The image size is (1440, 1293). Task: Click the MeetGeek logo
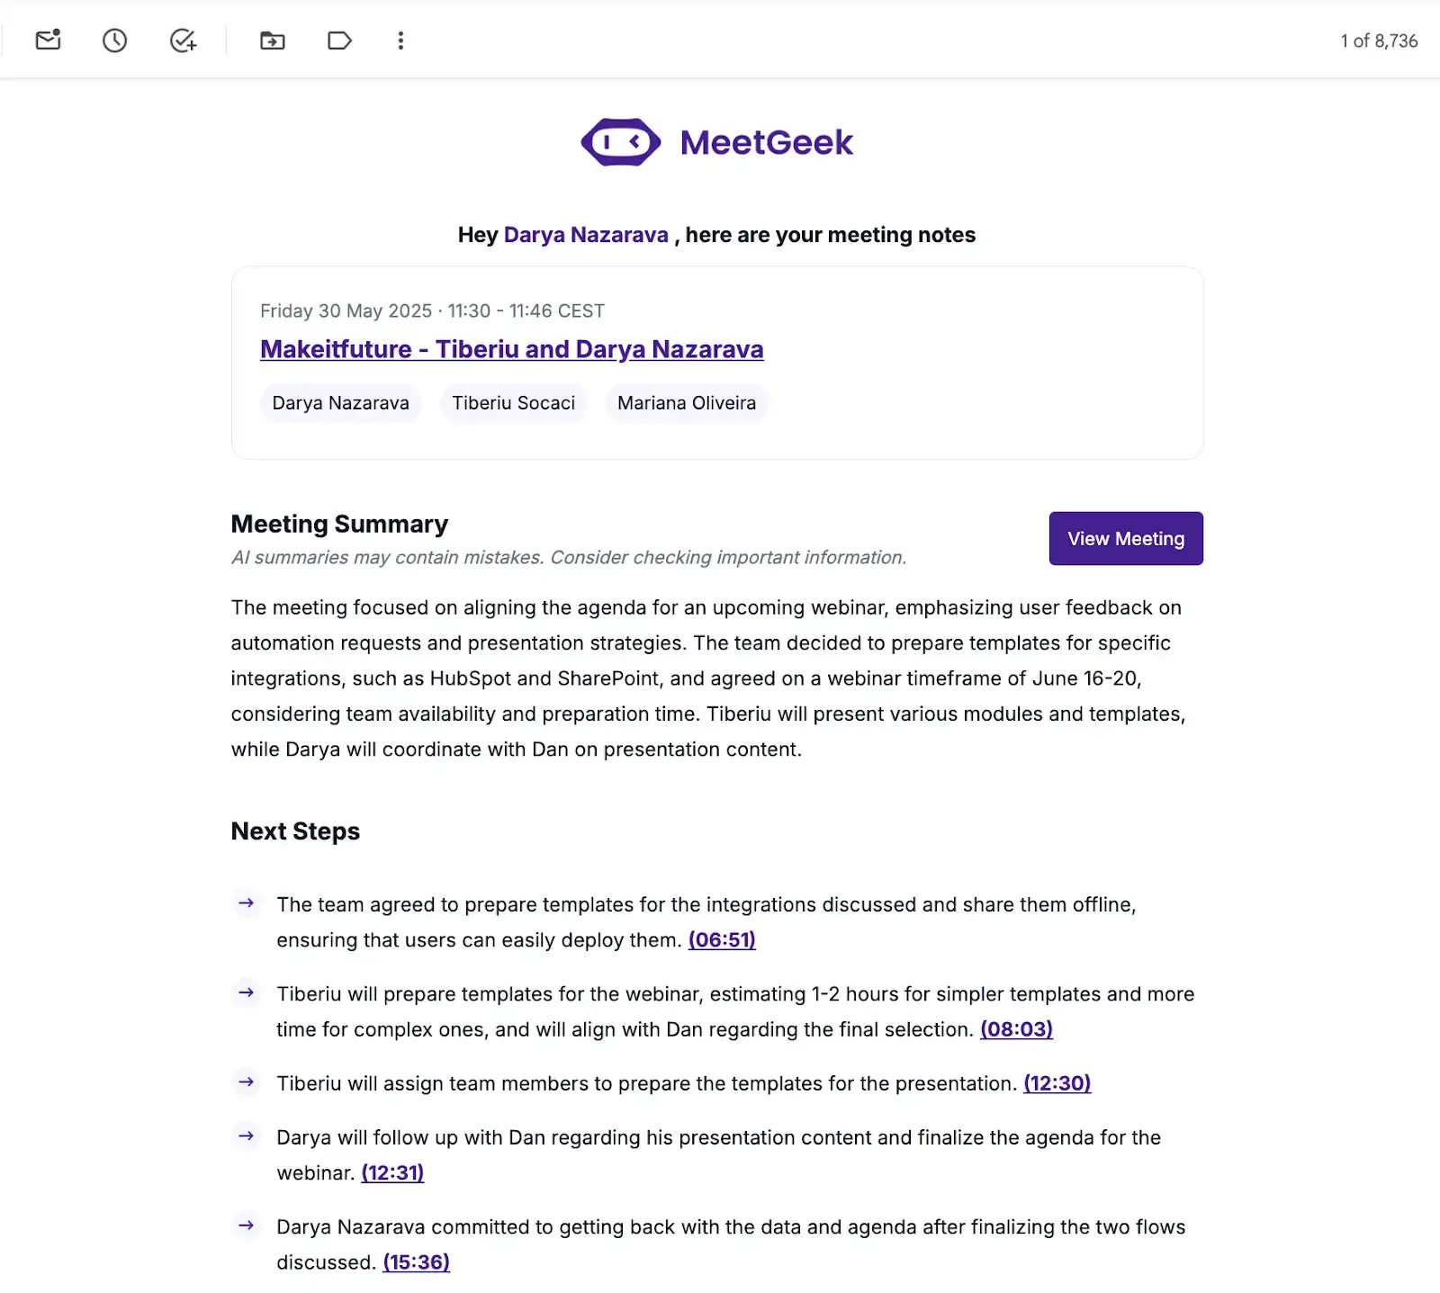coord(717,140)
